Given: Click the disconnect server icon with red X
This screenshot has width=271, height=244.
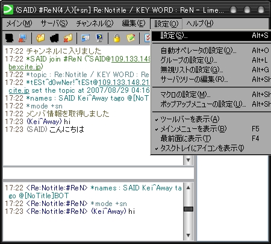Looking at the screenshot, I should point(22,38).
